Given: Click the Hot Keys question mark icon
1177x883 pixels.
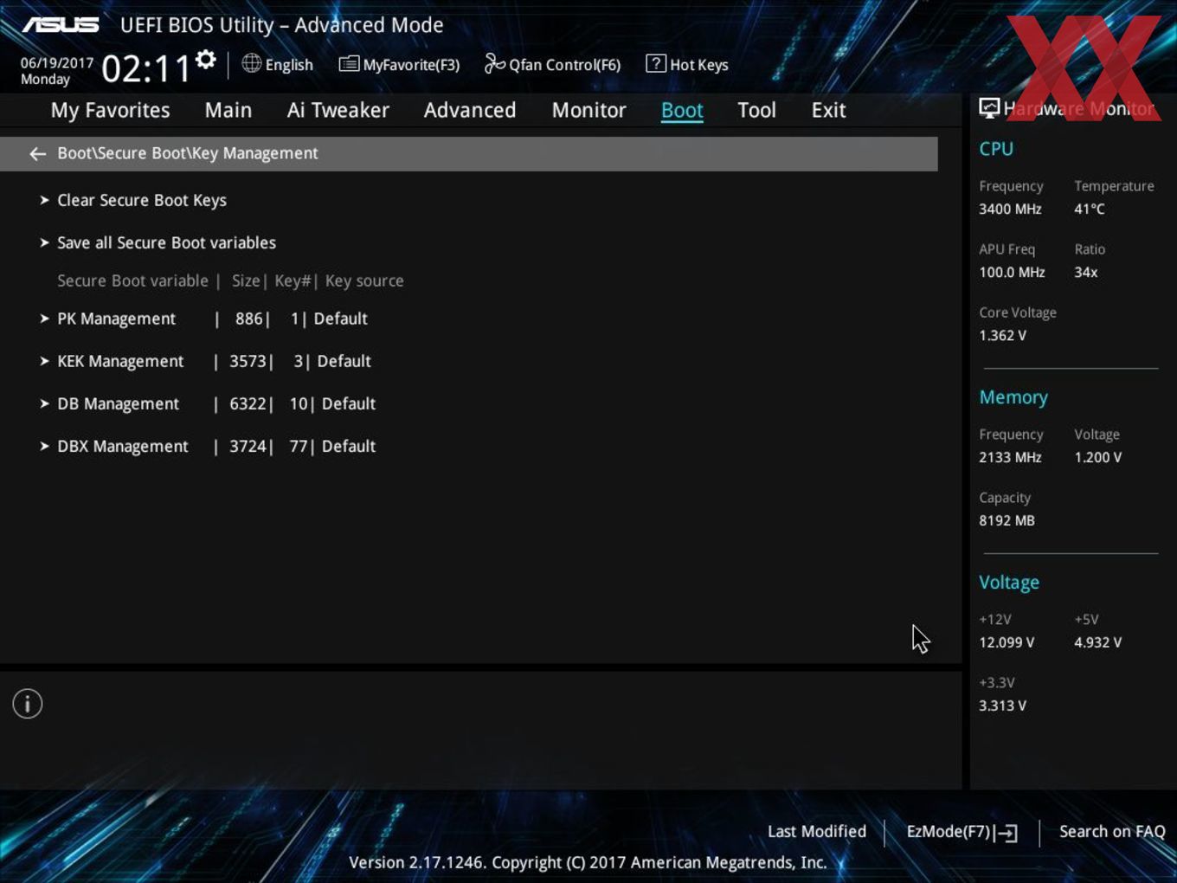Looking at the screenshot, I should coord(656,63).
